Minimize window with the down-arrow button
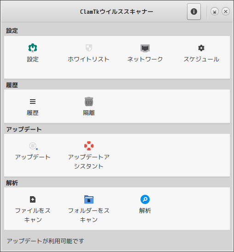The height and width of the screenshot is (252, 234). click(215, 12)
